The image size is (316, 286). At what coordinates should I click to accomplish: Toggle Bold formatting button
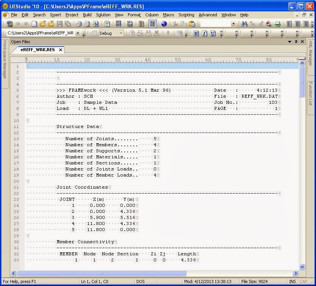click(196, 33)
